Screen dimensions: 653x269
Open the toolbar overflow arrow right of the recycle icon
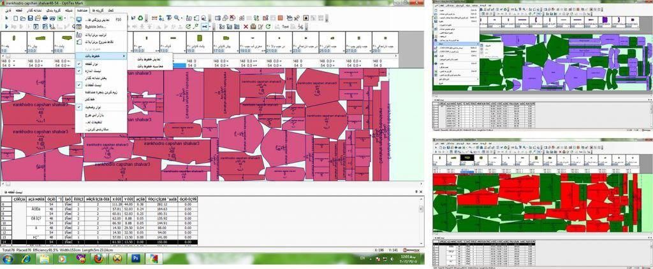(x=146, y=18)
